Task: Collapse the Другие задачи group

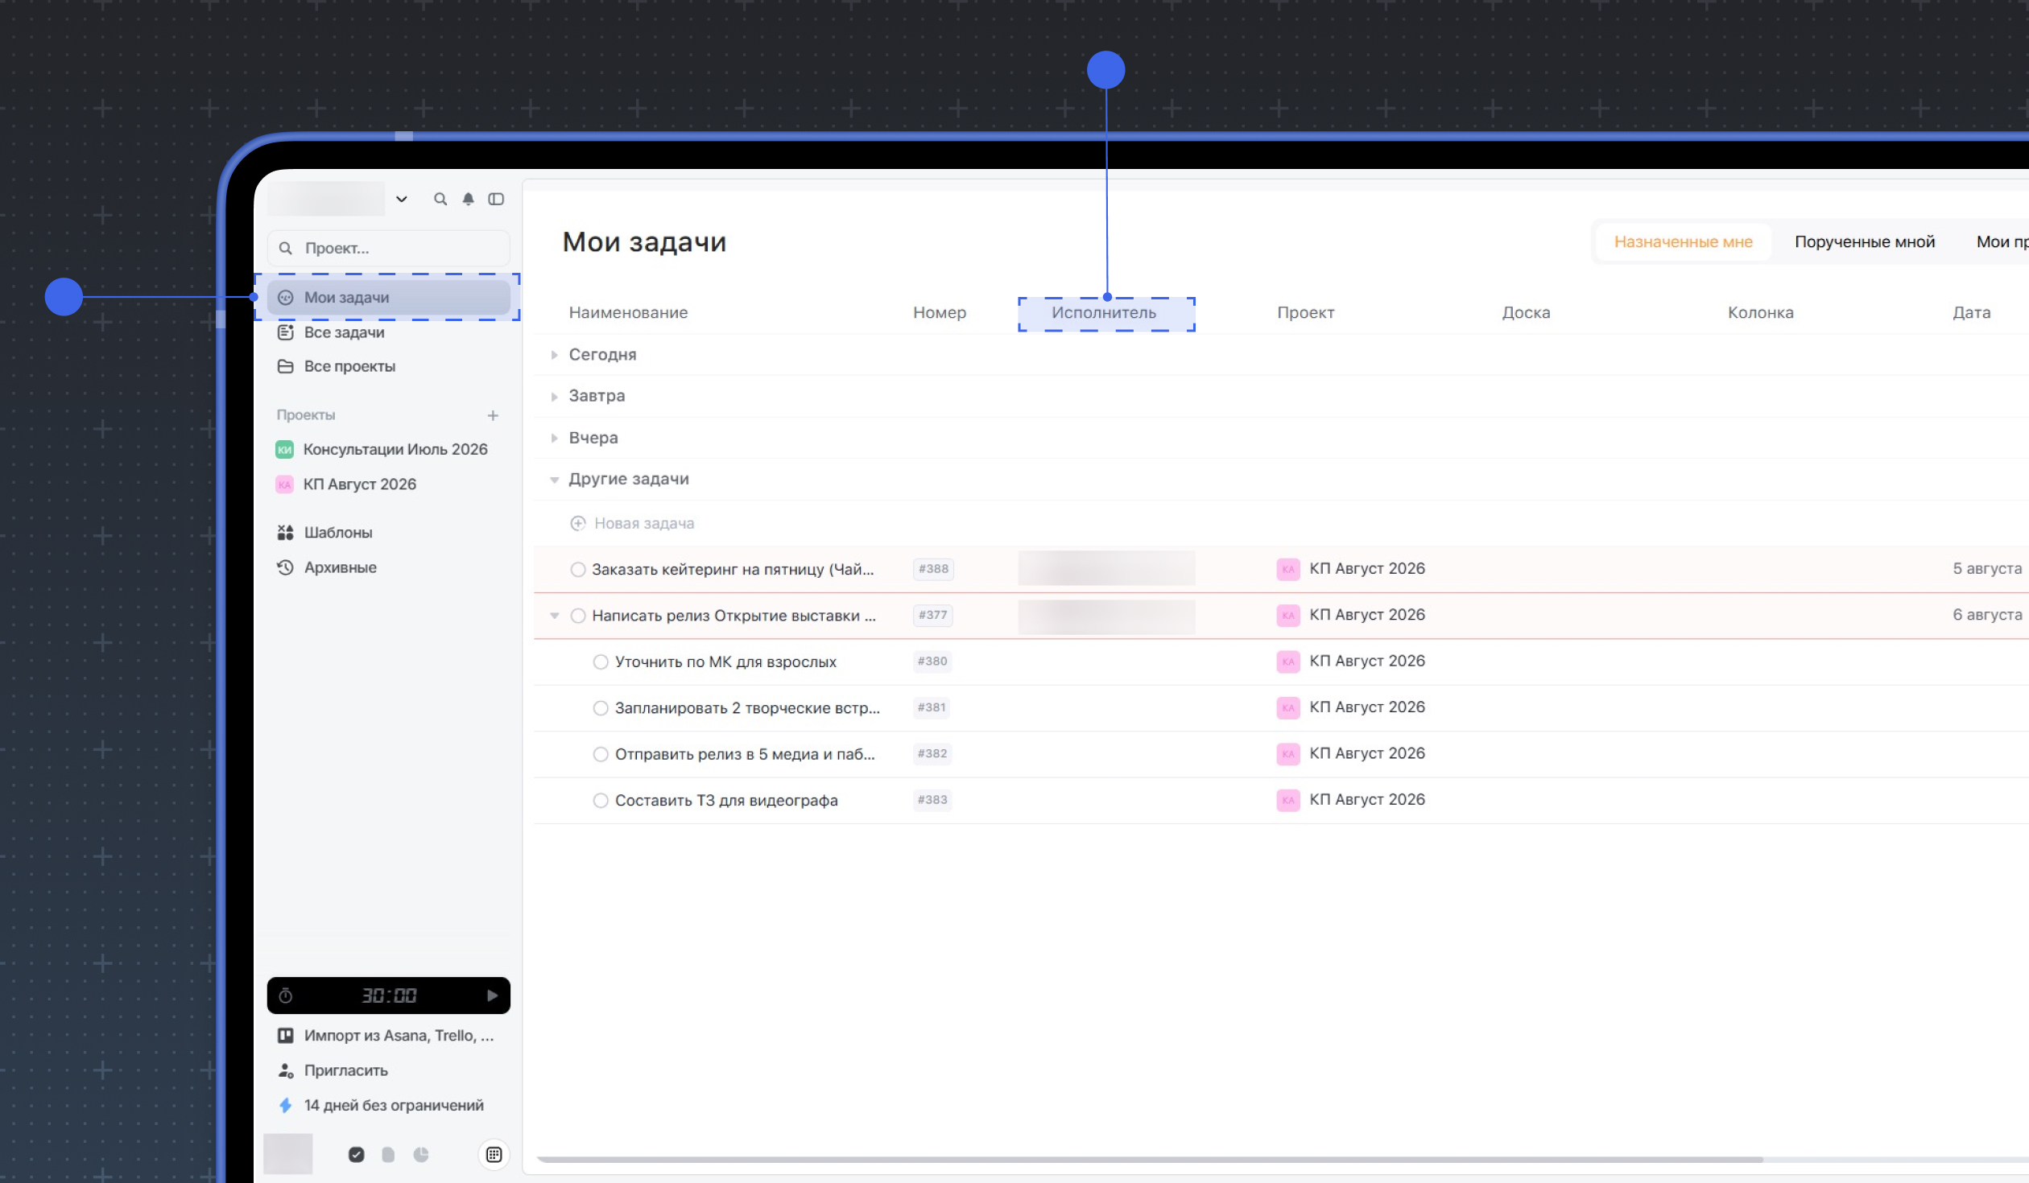Action: tap(554, 480)
